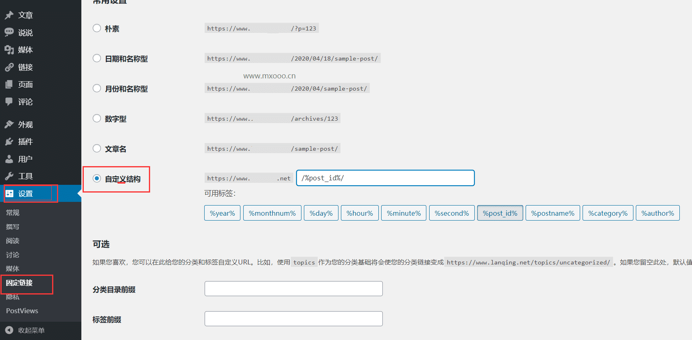Viewport: 692px width, 340px height.
Task: Click the paintbrush icon for 外观
Action: [x=9, y=124]
